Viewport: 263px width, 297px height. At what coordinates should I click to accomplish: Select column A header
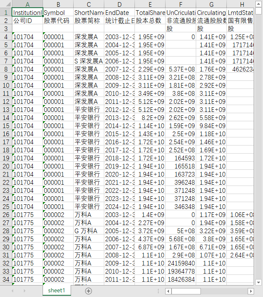tap(28, 4)
